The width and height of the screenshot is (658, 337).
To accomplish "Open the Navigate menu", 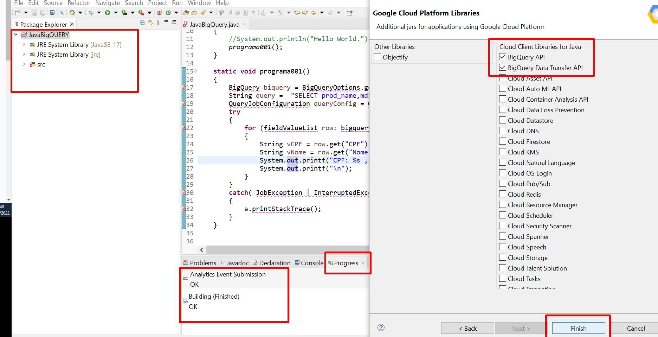I will 108,3.
